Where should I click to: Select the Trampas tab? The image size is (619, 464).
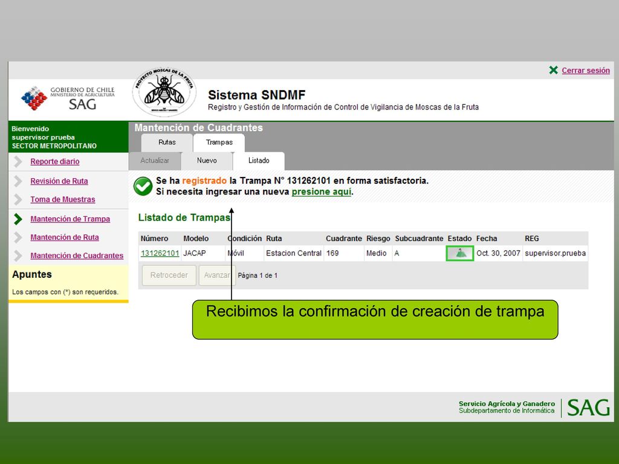coord(219,143)
